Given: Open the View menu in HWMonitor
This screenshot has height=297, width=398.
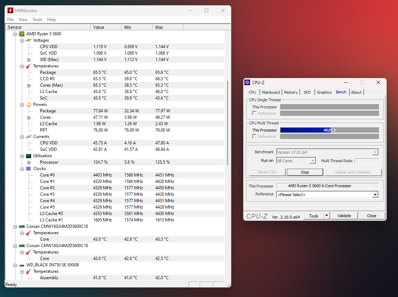Looking at the screenshot, I should [23, 20].
